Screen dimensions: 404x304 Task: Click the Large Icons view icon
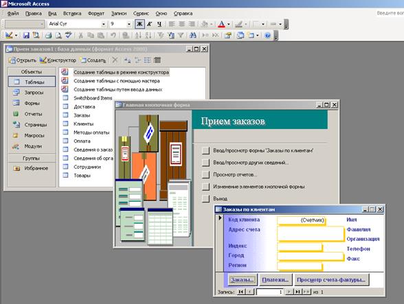pyautogui.click(x=128, y=60)
